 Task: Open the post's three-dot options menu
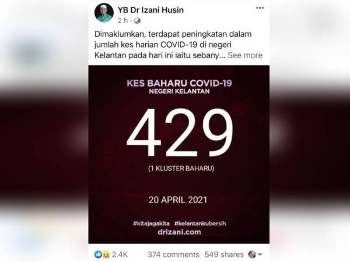[x=260, y=8]
